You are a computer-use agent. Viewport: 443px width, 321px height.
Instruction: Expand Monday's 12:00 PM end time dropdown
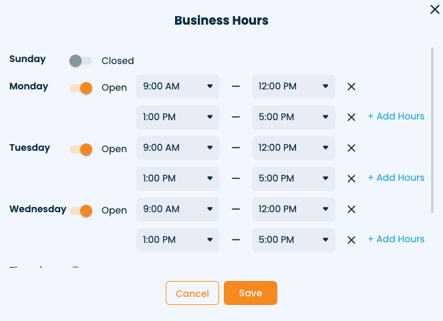pyautogui.click(x=293, y=86)
